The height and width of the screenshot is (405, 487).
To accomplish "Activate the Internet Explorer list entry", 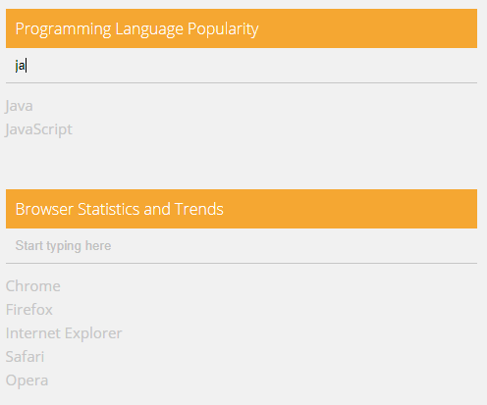I will point(64,333).
